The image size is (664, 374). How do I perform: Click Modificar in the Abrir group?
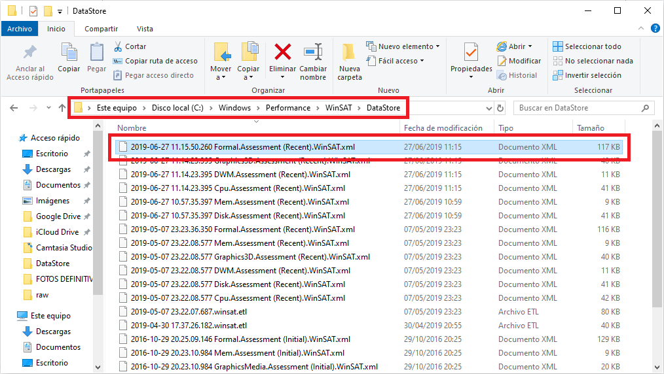(519, 61)
